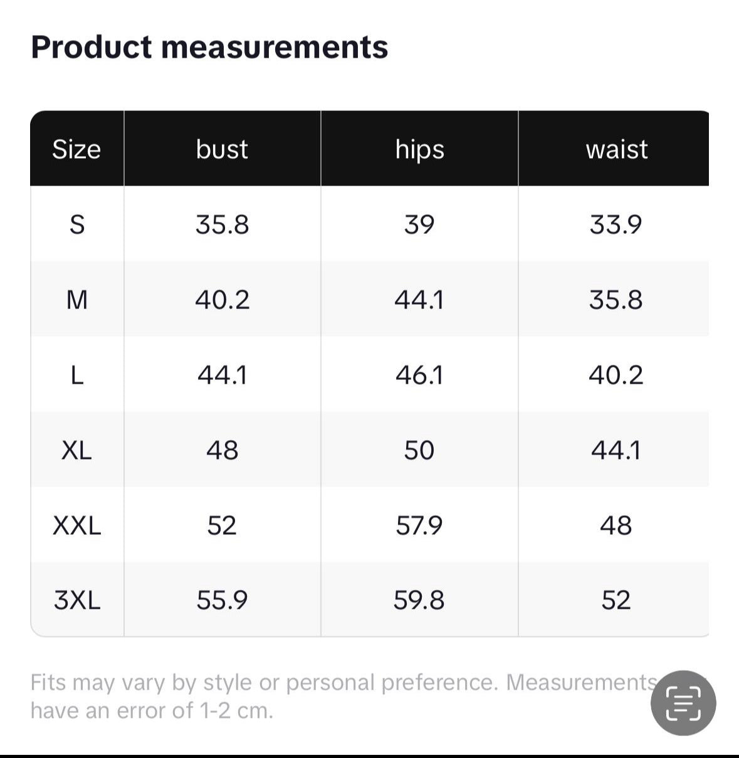This screenshot has width=739, height=758.
Task: Select the waist value 33.9 for S
Action: point(616,224)
